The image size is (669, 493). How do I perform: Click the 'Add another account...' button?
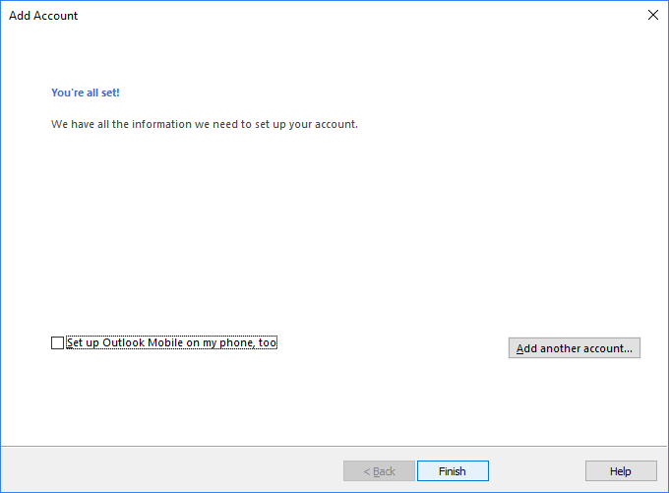(x=575, y=348)
